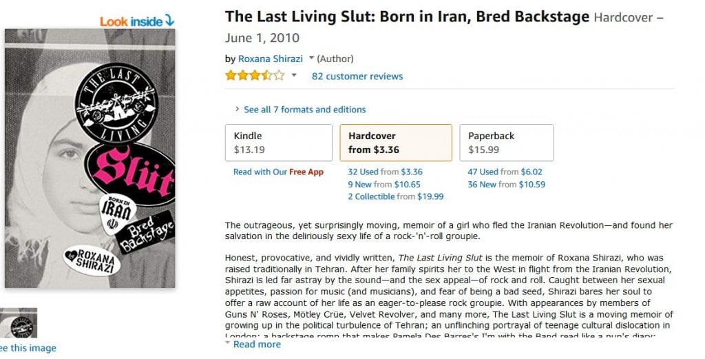Click the Read with Our Free App link
The width and height of the screenshot is (705, 359).
[278, 172]
